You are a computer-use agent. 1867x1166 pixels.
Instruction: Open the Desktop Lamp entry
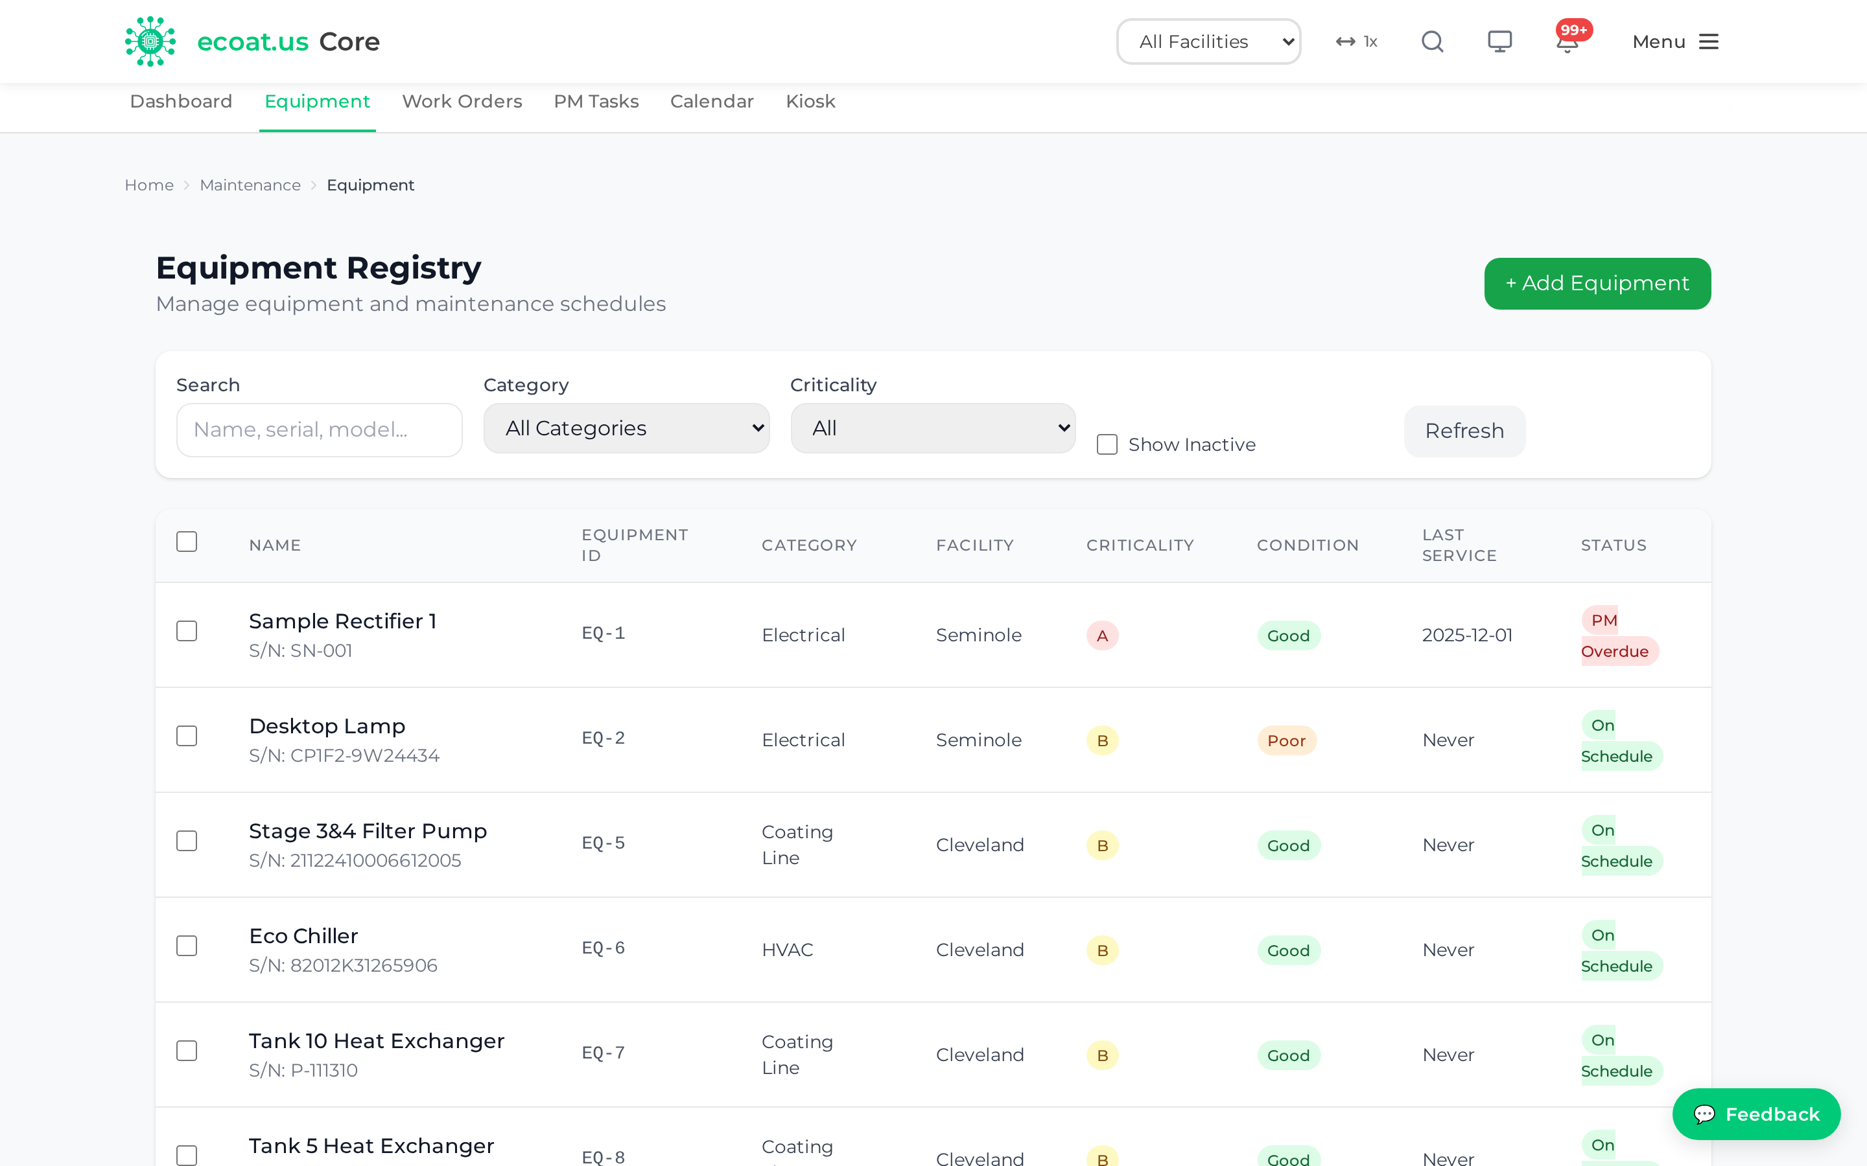point(327,726)
